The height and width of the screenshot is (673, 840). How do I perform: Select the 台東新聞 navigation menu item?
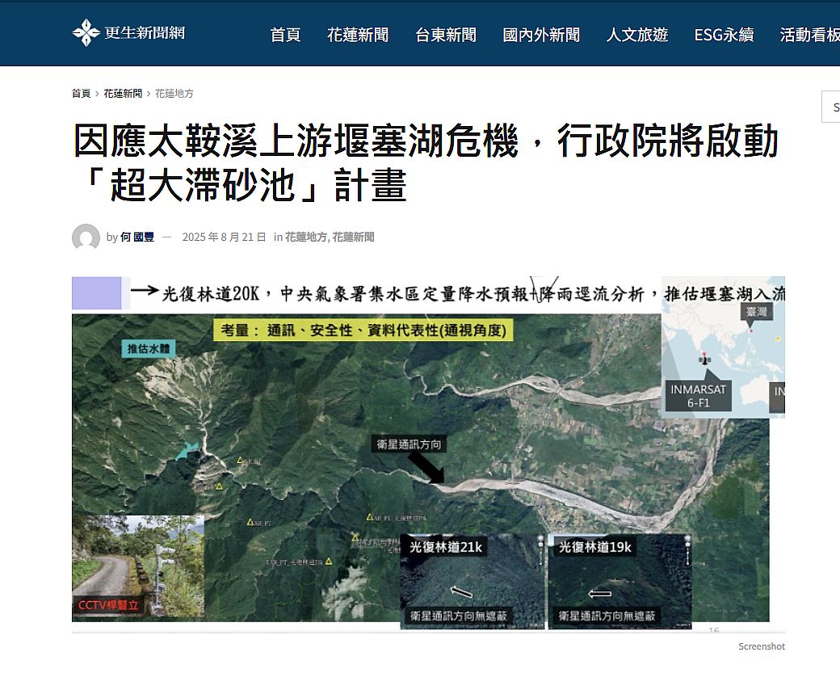446,35
